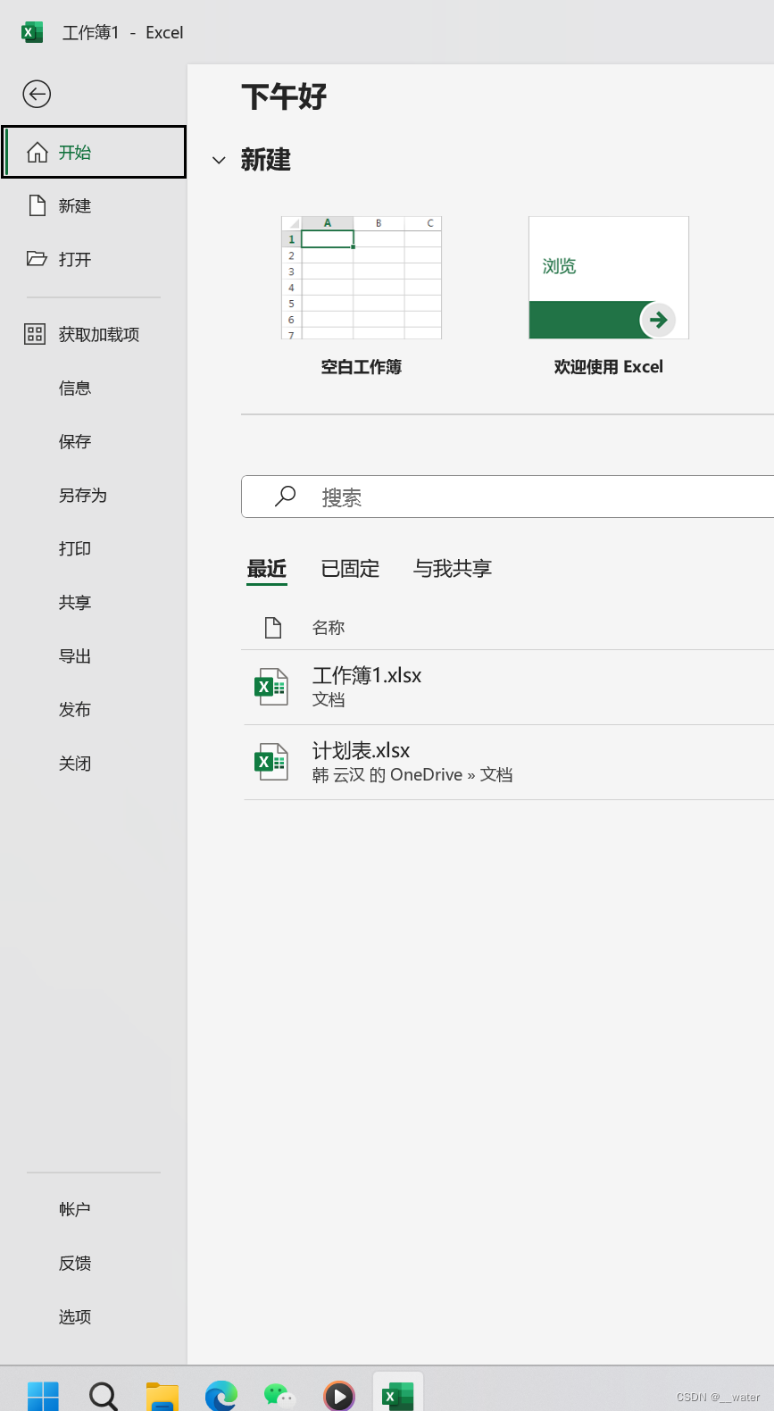Click the add-ins grid icon beside 获取加载项

pos(35,334)
